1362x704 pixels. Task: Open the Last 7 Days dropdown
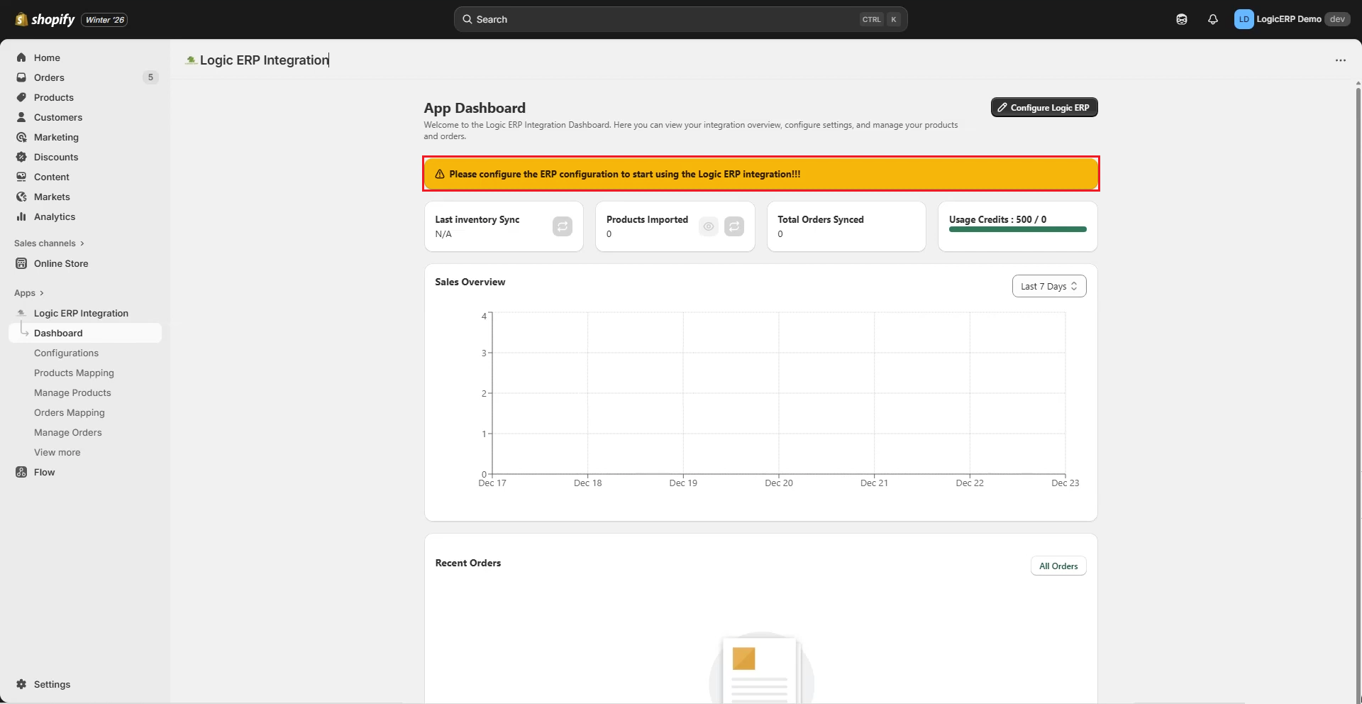pos(1048,286)
